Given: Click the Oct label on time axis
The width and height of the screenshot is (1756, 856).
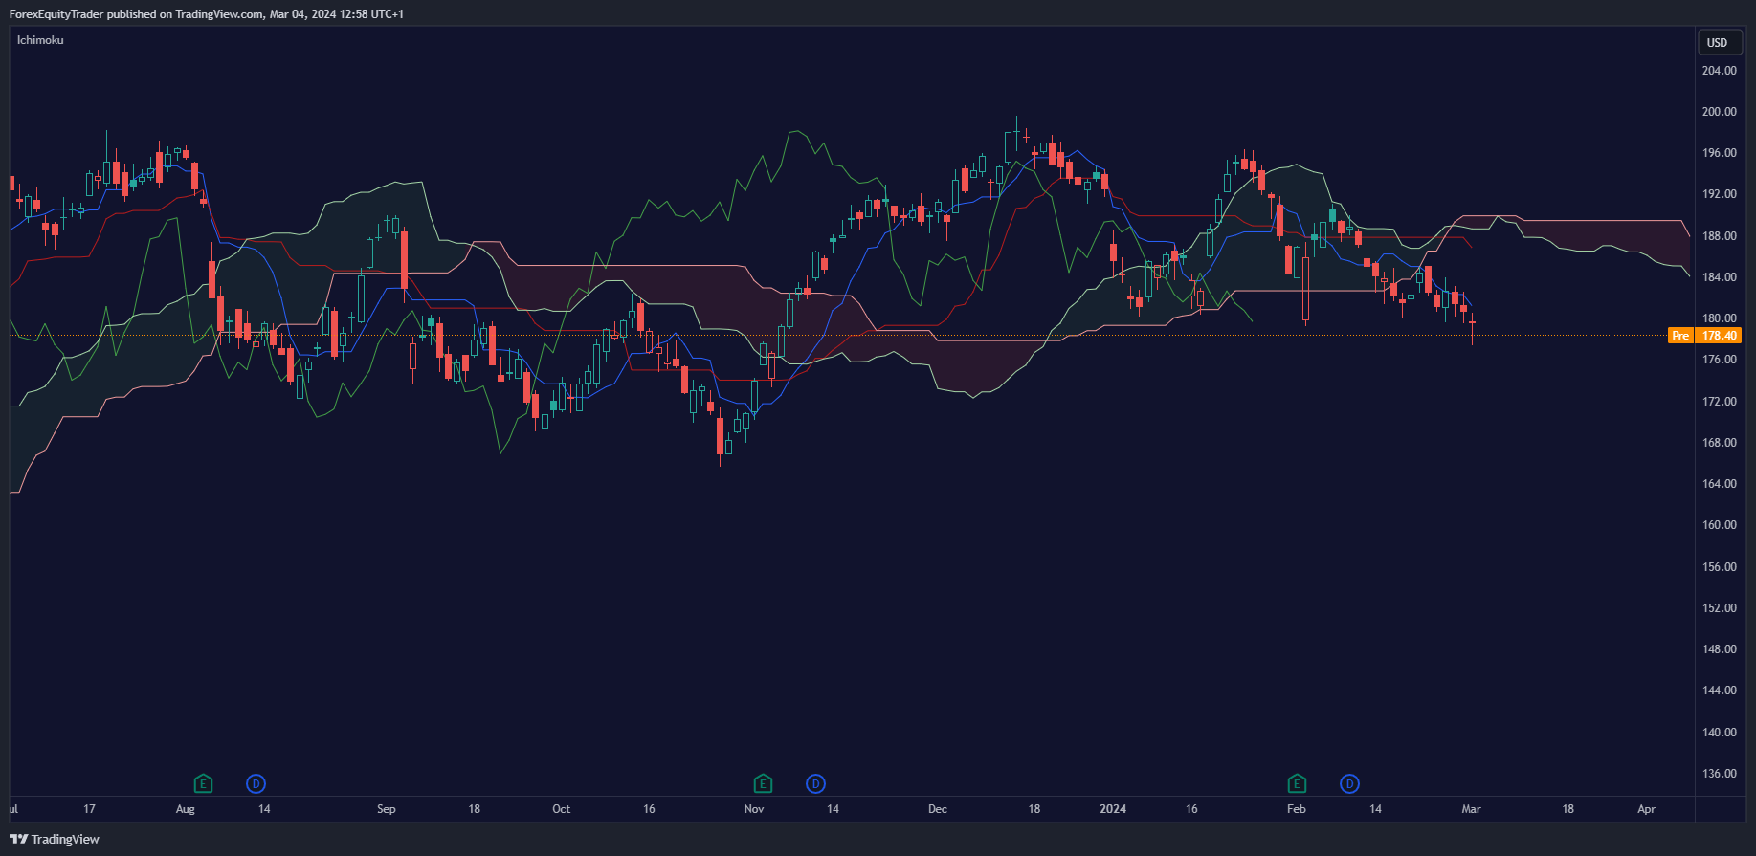Looking at the screenshot, I should click(x=562, y=809).
